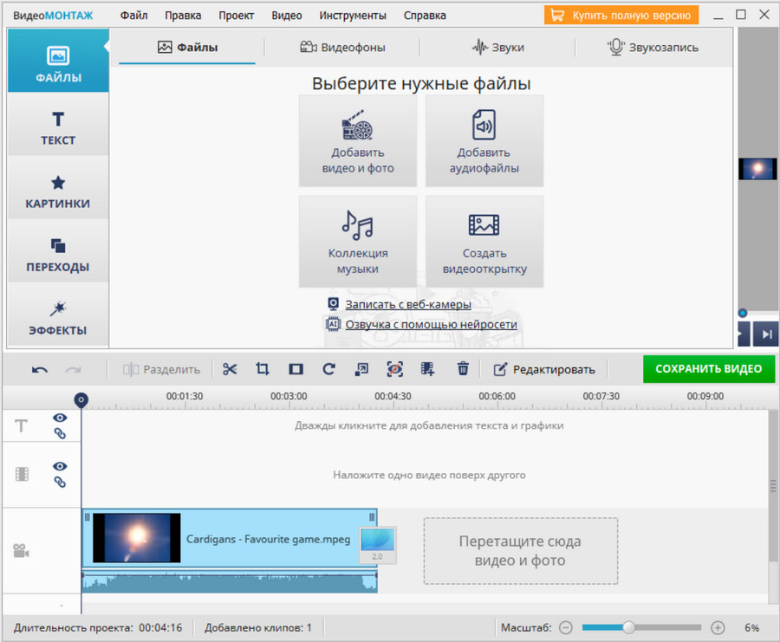Viewport: 780px width, 642px height.
Task: Click the rotate clip icon
Action: click(328, 369)
